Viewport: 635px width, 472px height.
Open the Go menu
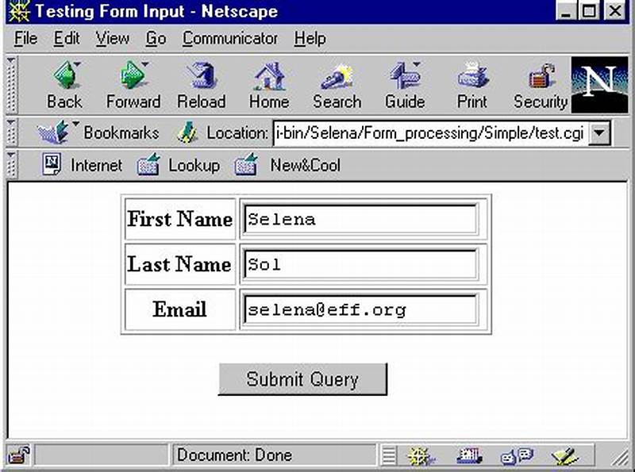pos(156,38)
